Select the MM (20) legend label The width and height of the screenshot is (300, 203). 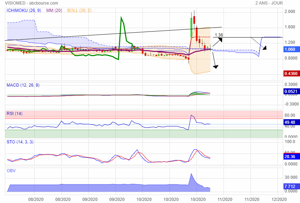(54, 10)
